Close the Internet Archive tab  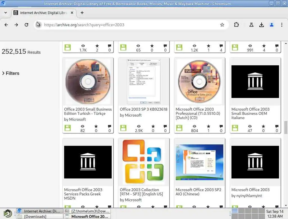(72, 13)
